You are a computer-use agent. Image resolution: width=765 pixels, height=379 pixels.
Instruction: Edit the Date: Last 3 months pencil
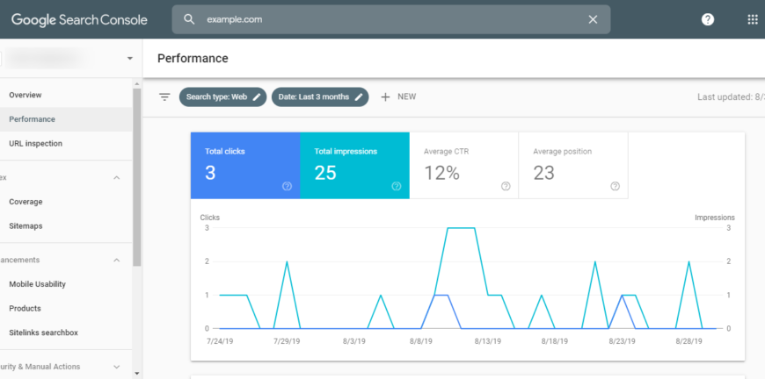coord(359,97)
